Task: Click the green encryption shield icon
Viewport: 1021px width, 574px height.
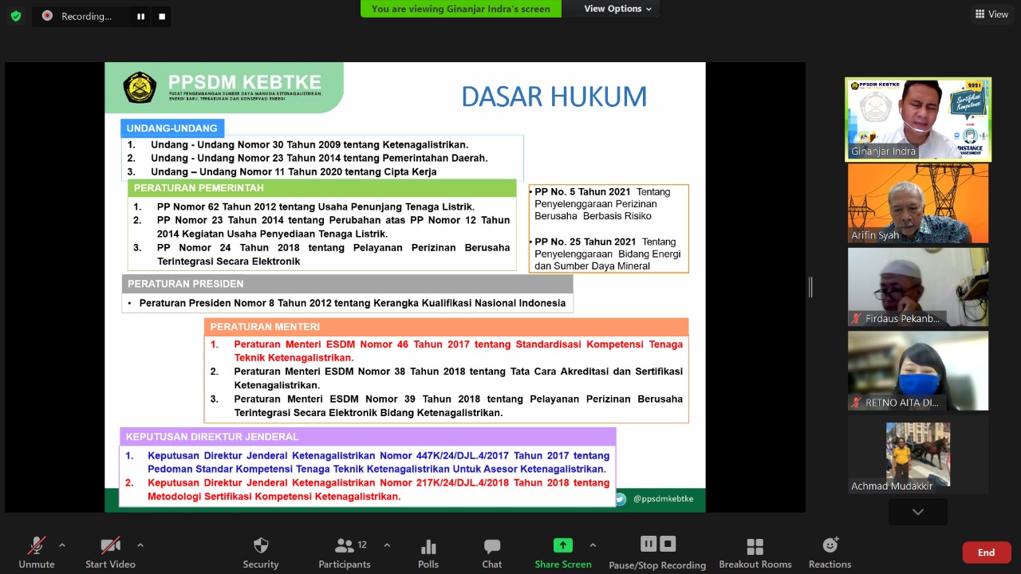Action: coord(16,16)
